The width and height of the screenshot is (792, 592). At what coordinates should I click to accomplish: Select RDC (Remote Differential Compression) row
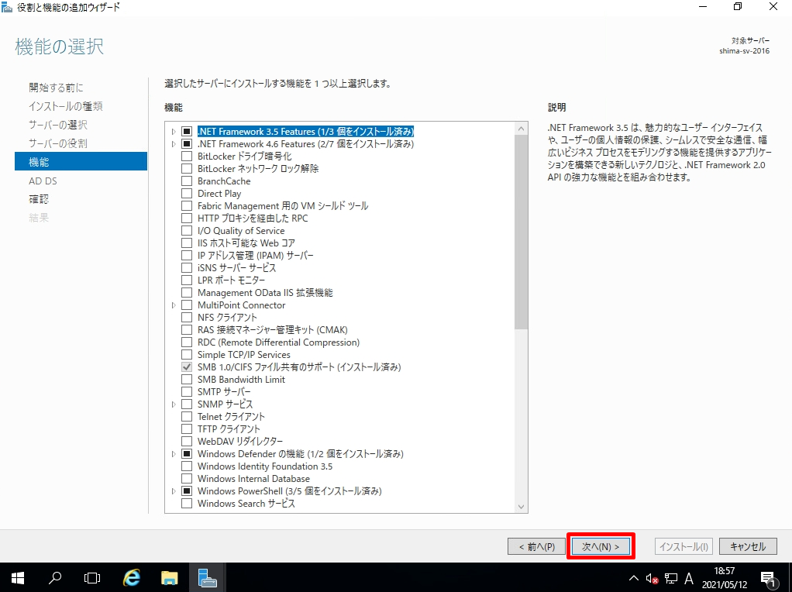278,342
